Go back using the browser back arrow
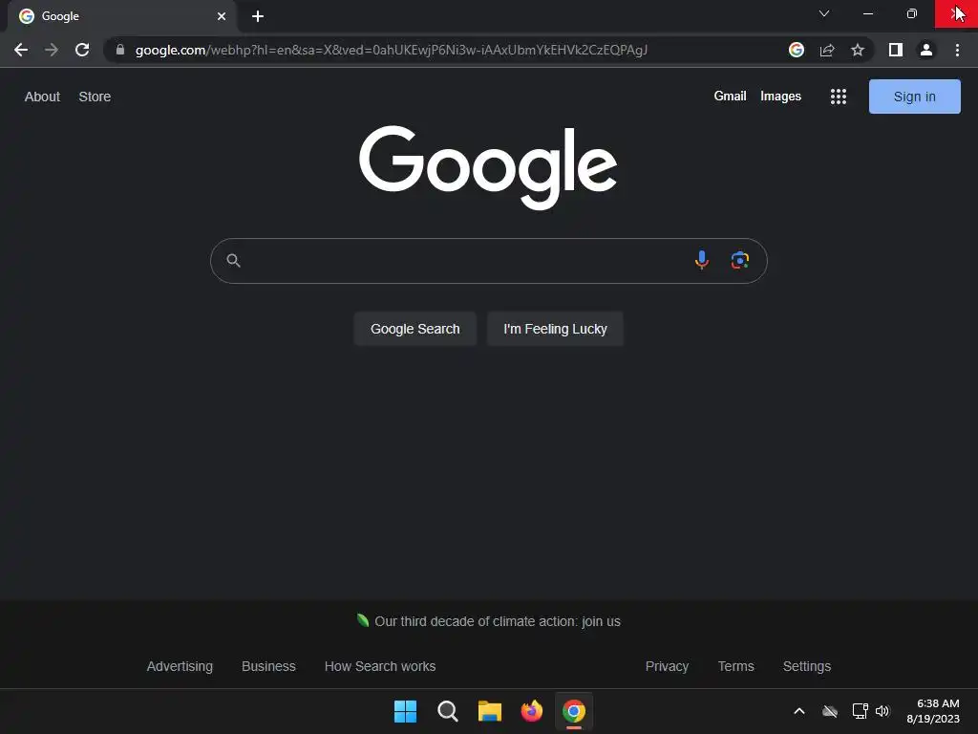Viewport: 978px width, 734px height. pyautogui.click(x=21, y=50)
